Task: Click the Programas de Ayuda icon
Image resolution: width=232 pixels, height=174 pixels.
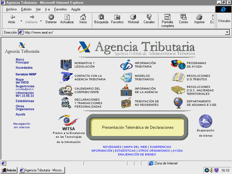Action: pyautogui.click(x=178, y=64)
